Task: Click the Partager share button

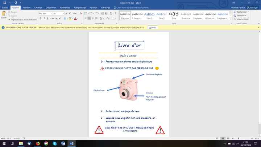Action: 253,8
